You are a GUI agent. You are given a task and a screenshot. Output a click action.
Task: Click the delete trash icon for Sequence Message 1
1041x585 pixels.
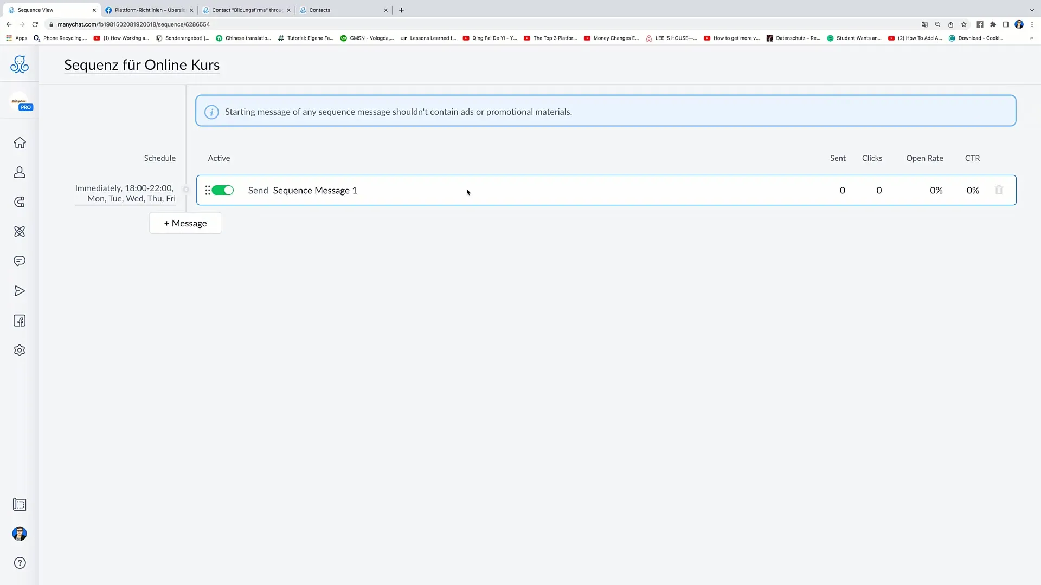(999, 190)
